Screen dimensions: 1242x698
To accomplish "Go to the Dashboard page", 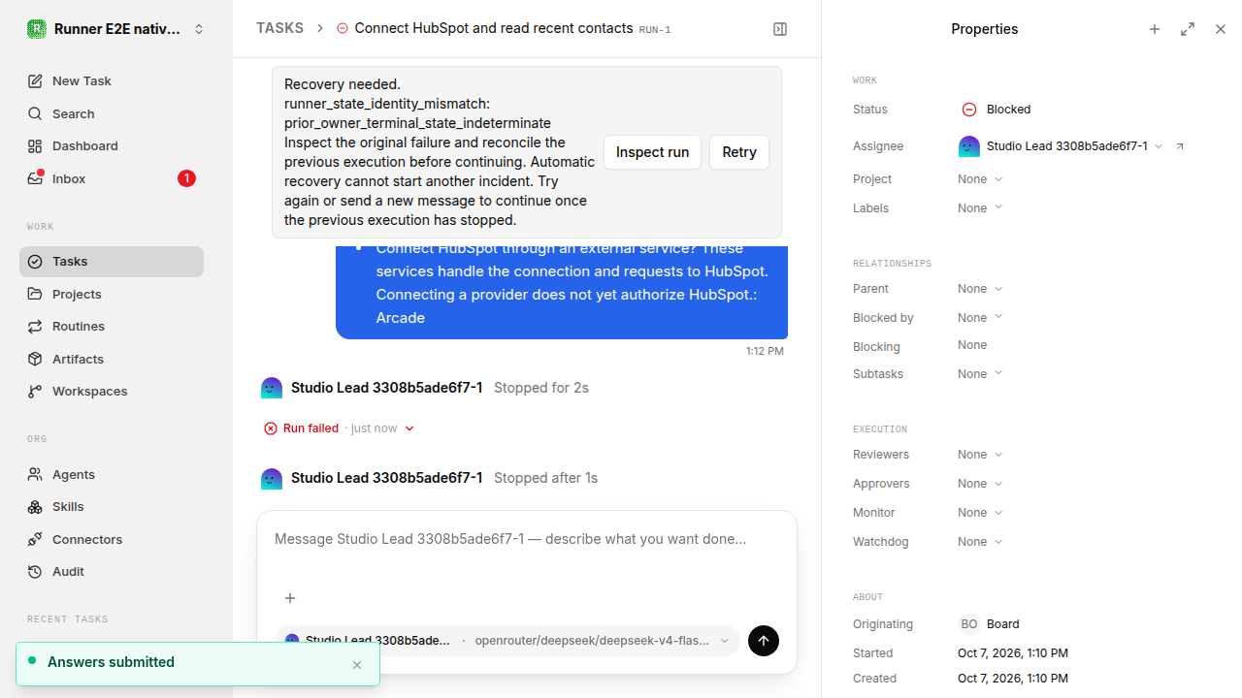I will click(x=112, y=146).
